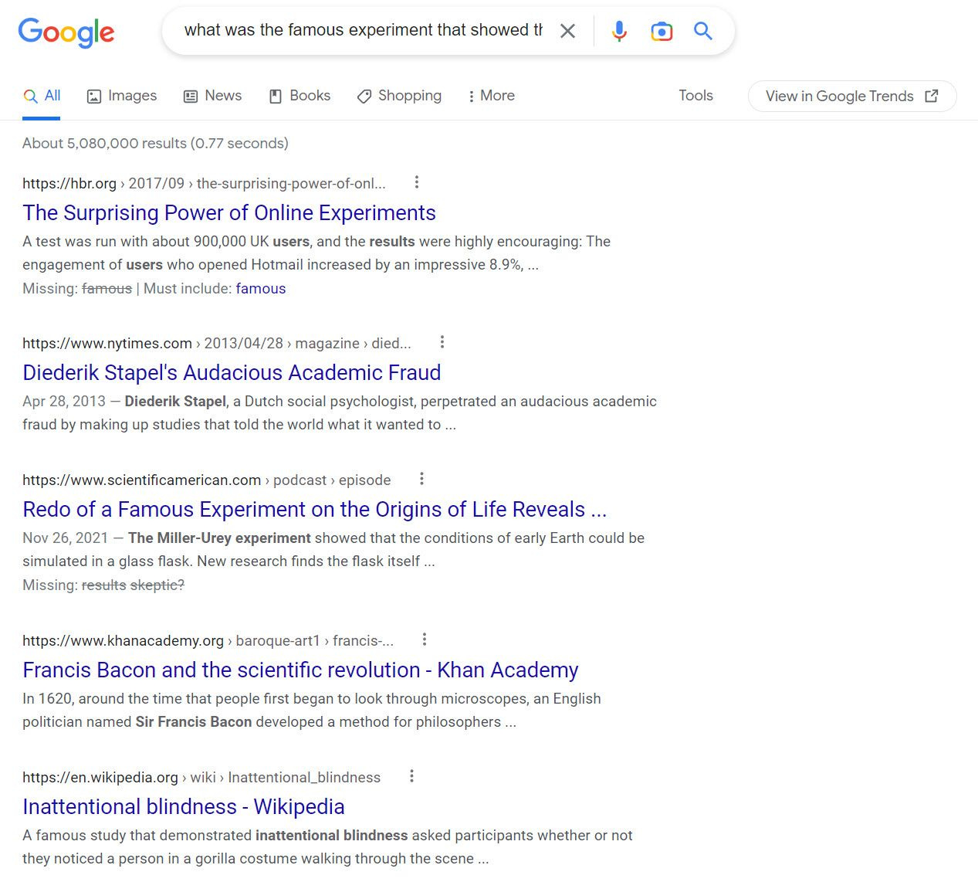
Task: Open the Tools options
Action: pos(695,96)
